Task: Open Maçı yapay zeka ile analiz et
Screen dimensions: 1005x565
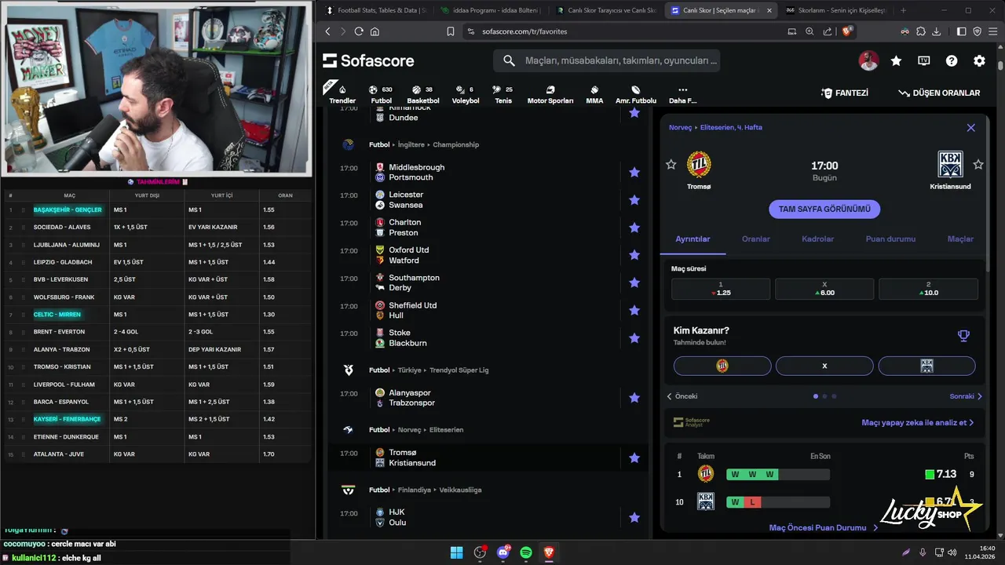Action: [917, 422]
